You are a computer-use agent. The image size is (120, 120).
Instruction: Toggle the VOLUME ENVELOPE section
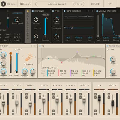pyautogui.click(x=97, y=11)
